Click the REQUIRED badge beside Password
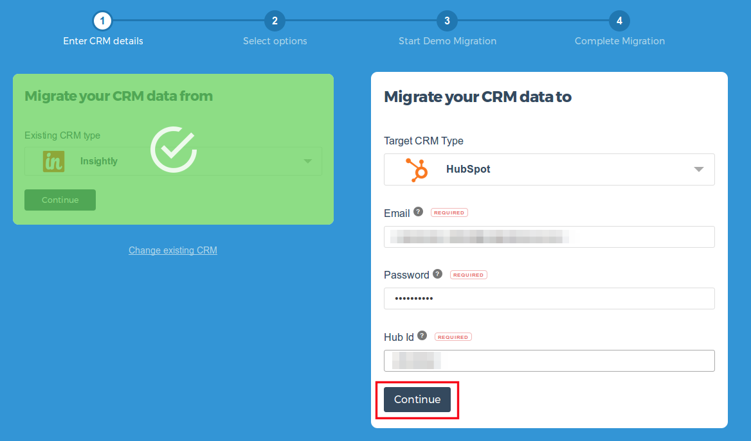The image size is (751, 441). point(469,275)
